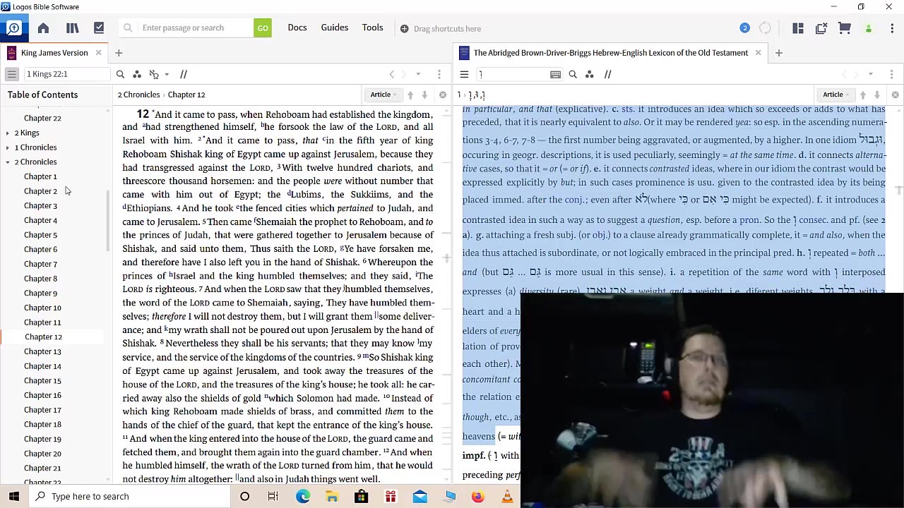Open the KJV Article navigation dropdown
The height and width of the screenshot is (508, 904).
point(383,95)
